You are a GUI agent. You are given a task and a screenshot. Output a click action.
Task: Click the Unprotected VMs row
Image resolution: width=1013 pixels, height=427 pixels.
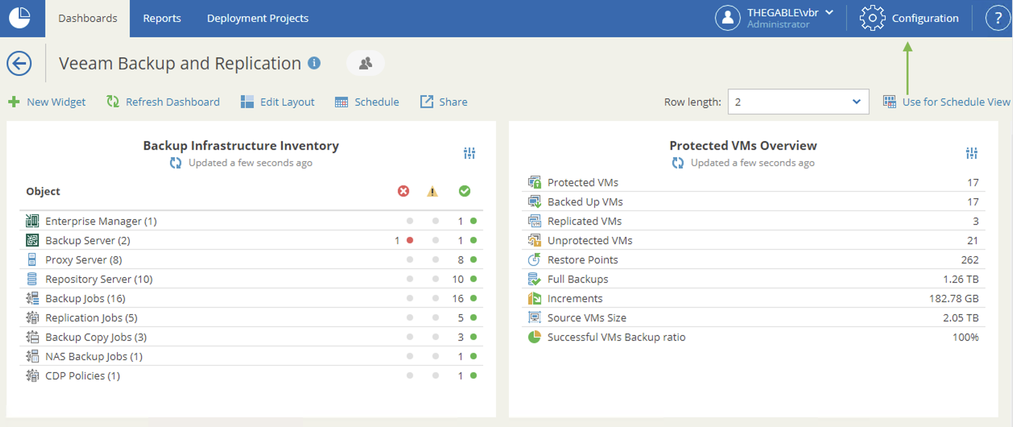coord(754,240)
